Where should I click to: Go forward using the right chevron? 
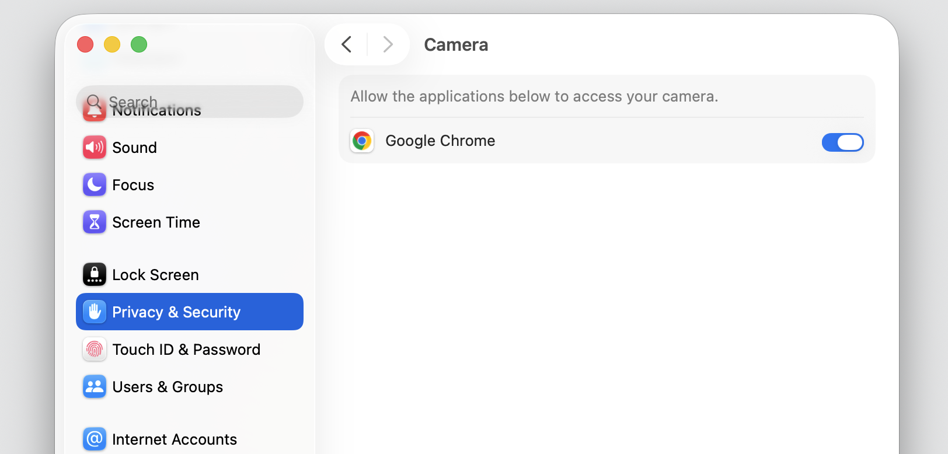[x=388, y=44]
